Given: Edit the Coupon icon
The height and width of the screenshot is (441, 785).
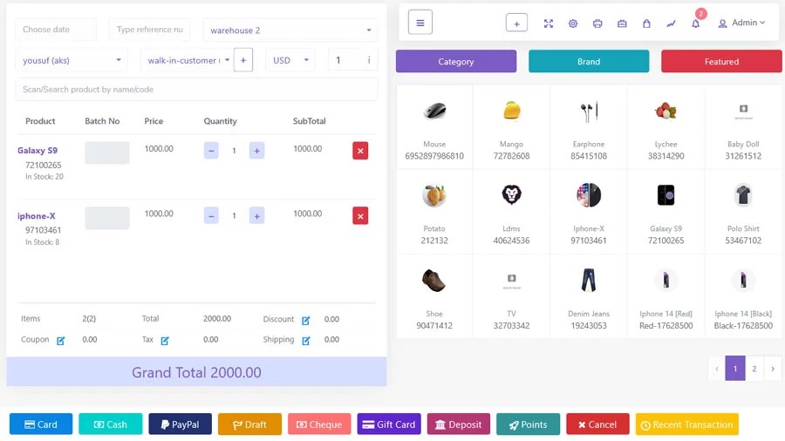Looking at the screenshot, I should click(61, 341).
